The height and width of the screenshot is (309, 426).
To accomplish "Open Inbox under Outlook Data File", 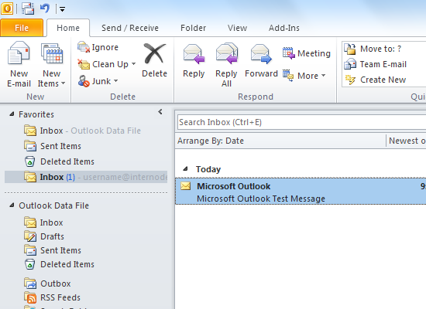I will [x=43, y=222].
